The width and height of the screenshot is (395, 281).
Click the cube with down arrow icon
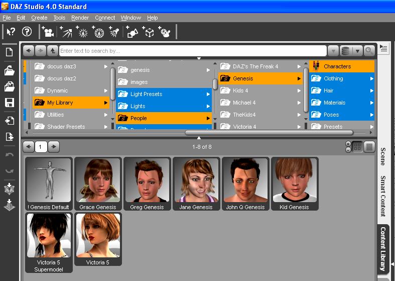10,189
